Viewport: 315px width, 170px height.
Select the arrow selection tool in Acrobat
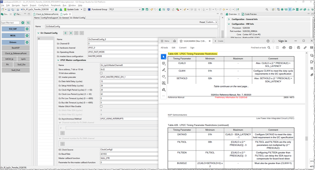[x=164, y=57]
